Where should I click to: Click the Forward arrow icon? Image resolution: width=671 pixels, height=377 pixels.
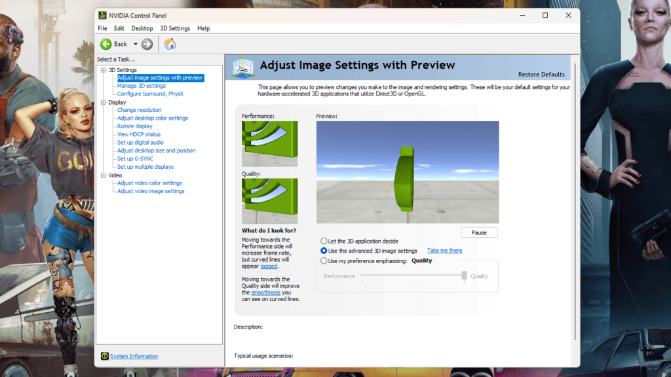(x=147, y=44)
